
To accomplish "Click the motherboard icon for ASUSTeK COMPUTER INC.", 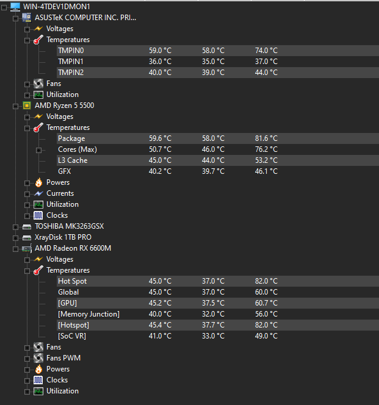I will click(27, 18).
